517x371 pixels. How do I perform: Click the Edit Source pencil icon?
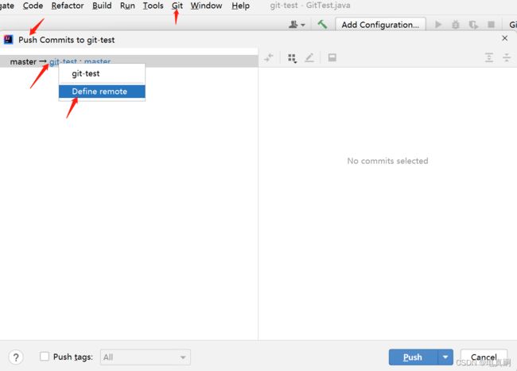309,58
